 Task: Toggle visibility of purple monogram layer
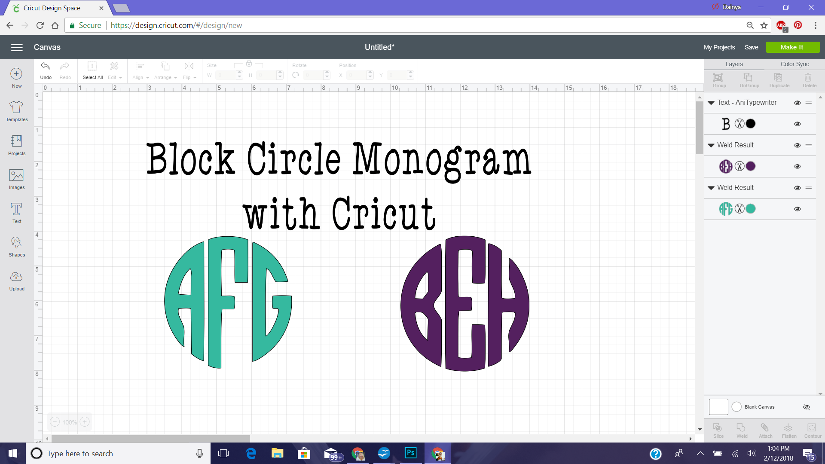[x=797, y=166]
